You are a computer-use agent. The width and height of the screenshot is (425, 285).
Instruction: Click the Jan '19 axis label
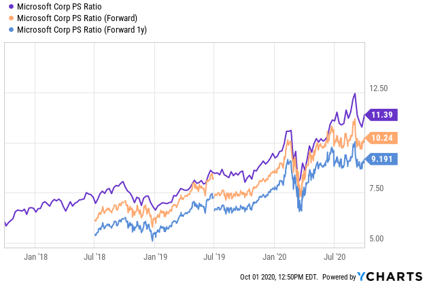(155, 257)
